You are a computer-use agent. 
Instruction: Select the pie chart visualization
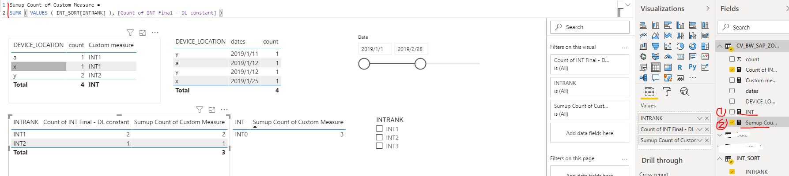(x=680, y=46)
